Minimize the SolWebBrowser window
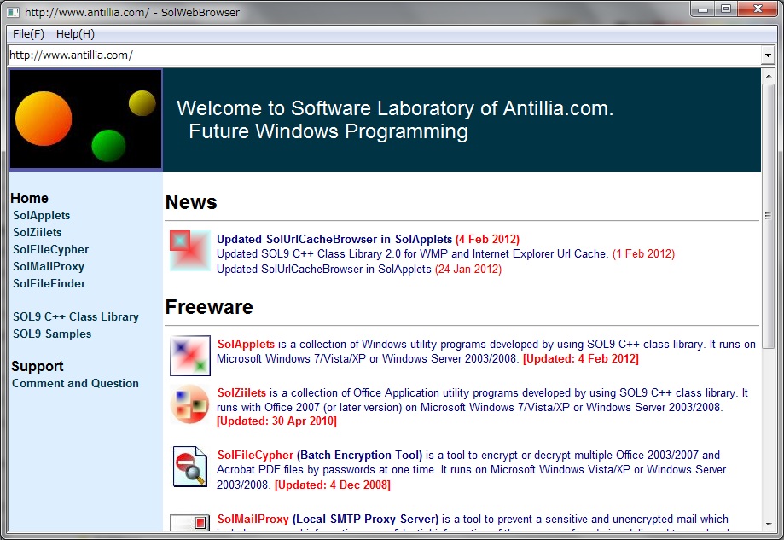Viewport: 784px width, 540px height. point(703,9)
